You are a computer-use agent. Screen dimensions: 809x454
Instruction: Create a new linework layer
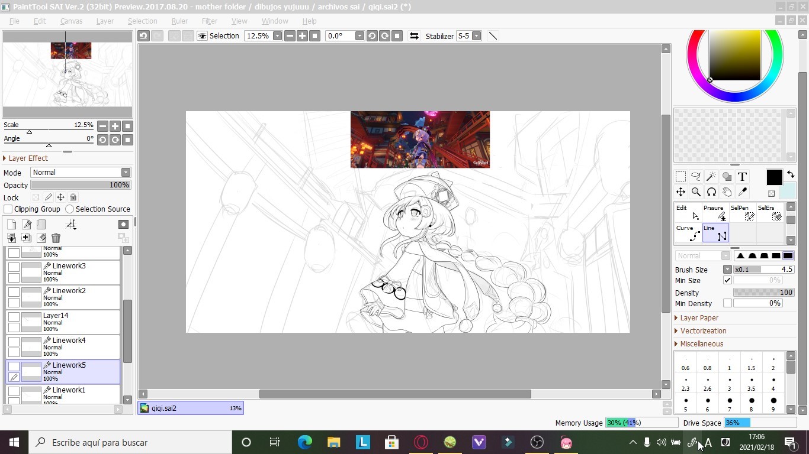(x=27, y=225)
